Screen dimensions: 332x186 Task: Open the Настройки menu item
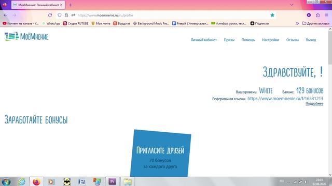click(x=271, y=40)
